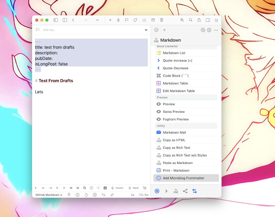Click the Foghorn Preview action
The height and width of the screenshot is (217, 275).
[186, 119]
